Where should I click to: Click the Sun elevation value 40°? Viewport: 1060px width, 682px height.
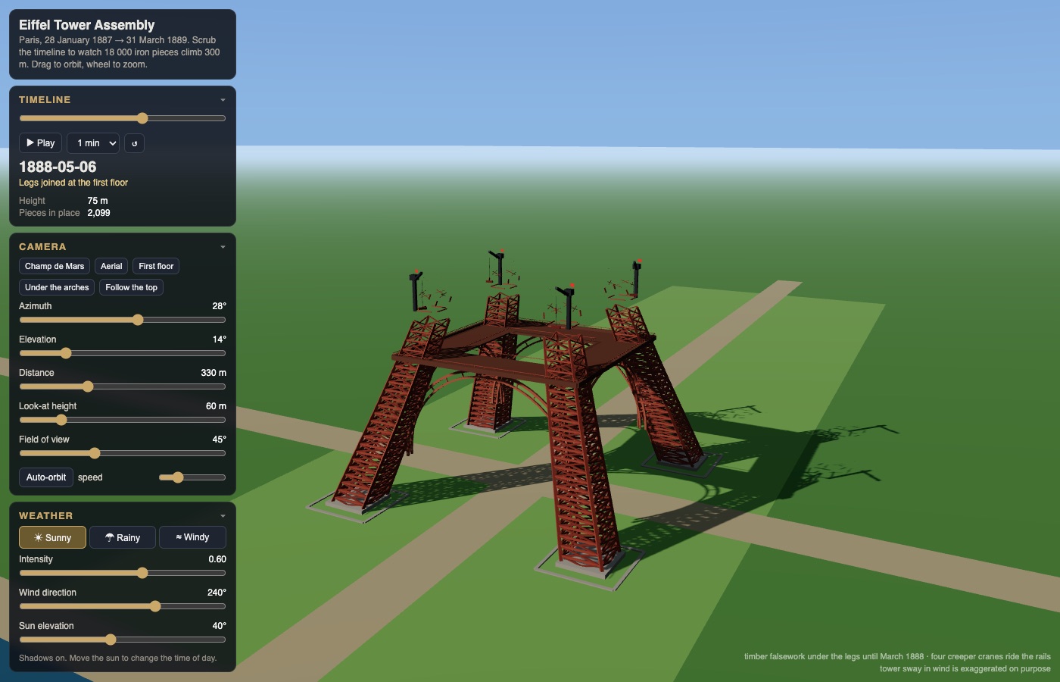click(219, 626)
